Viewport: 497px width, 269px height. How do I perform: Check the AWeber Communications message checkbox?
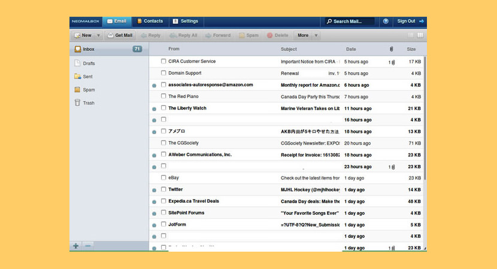tap(163, 154)
